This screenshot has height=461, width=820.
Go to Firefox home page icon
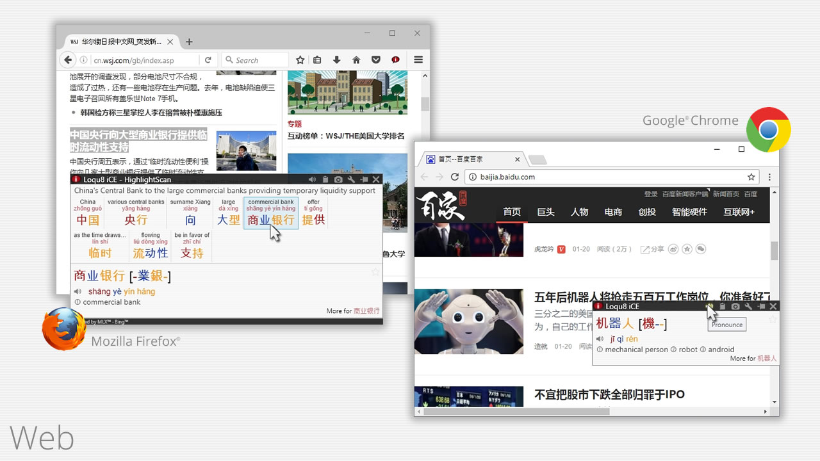[x=356, y=60]
